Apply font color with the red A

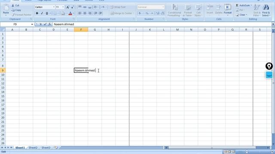[70, 13]
